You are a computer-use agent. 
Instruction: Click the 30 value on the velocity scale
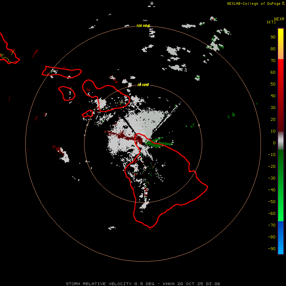coord(273,108)
